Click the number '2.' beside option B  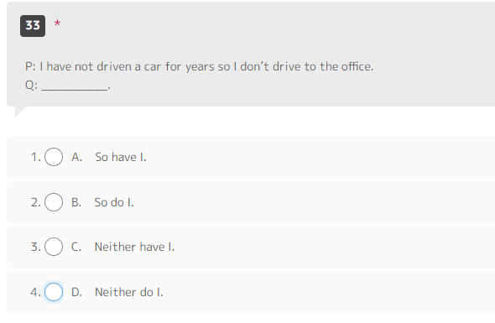click(36, 202)
